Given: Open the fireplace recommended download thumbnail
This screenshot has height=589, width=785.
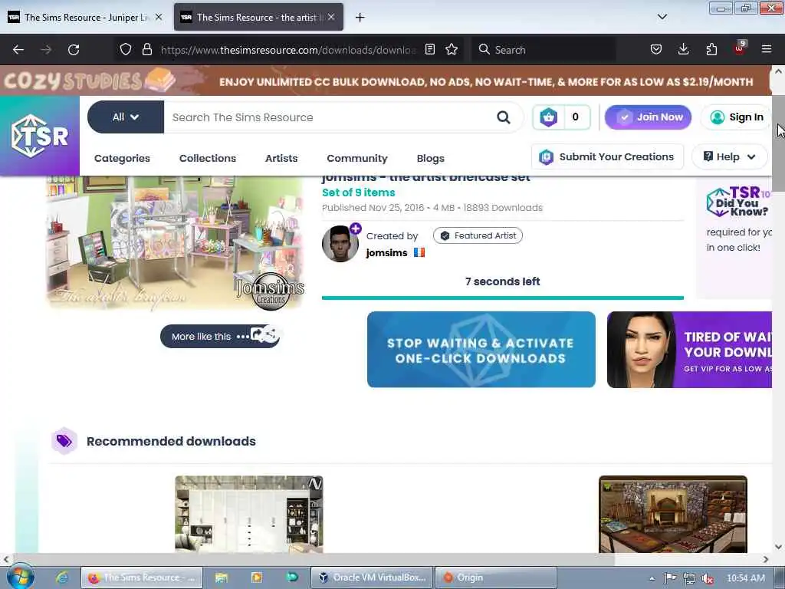Looking at the screenshot, I should pos(673,515).
